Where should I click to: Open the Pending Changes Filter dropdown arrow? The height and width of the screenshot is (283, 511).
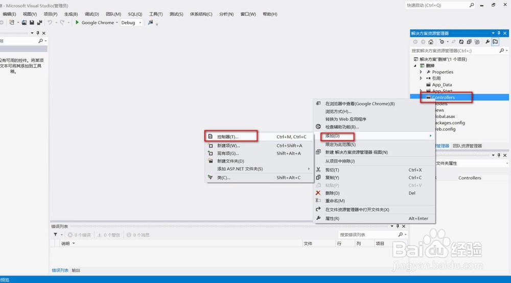click(448, 42)
